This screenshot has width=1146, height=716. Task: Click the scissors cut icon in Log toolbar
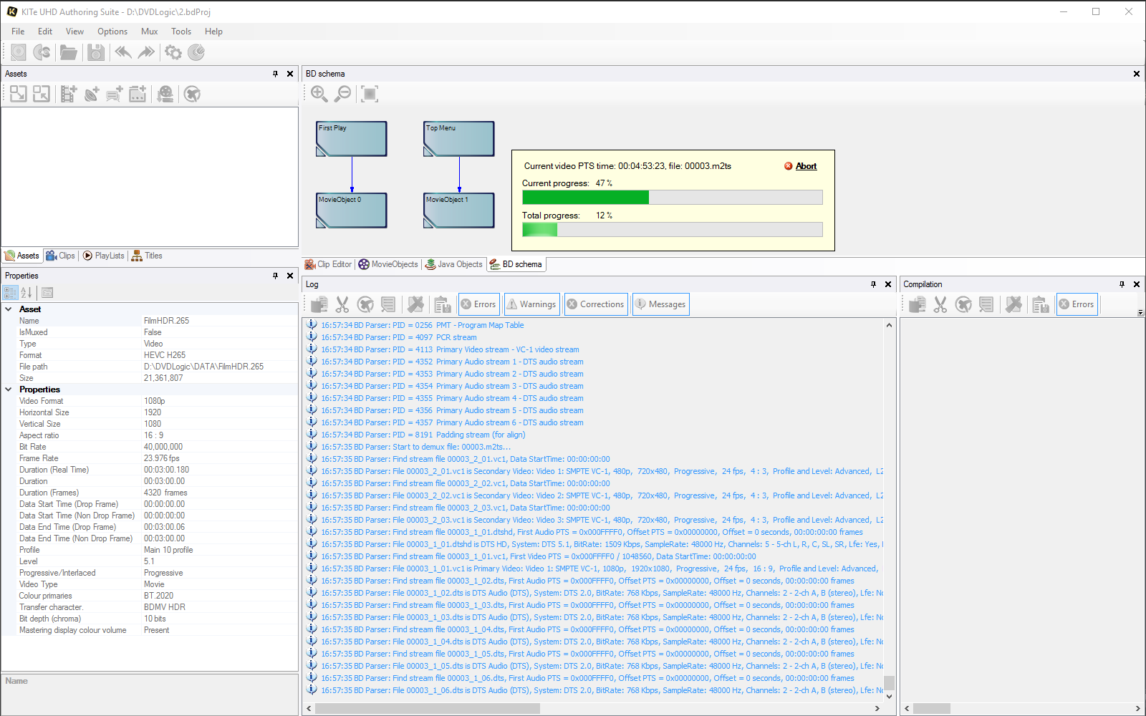(342, 304)
